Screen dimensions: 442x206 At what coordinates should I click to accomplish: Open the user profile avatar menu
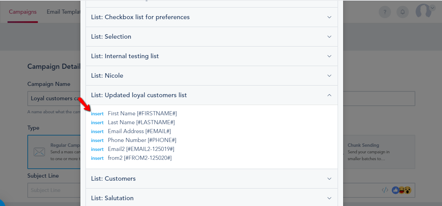coord(424,11)
